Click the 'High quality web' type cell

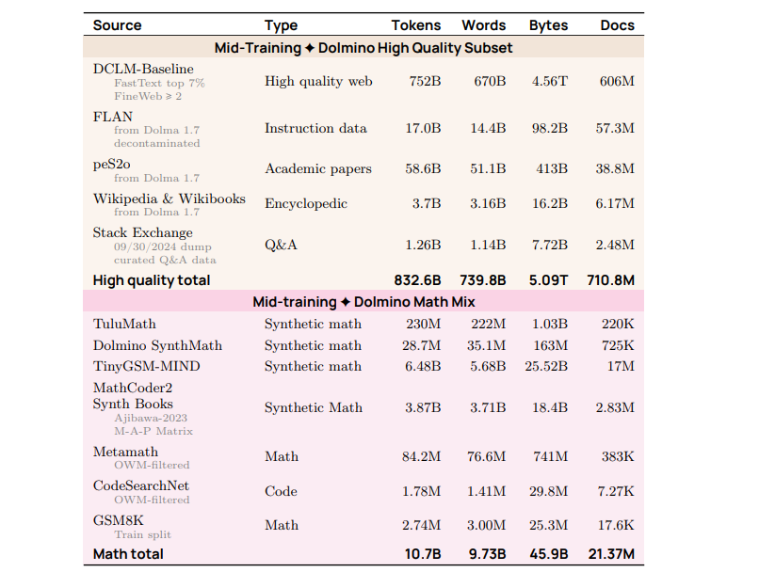[318, 82]
